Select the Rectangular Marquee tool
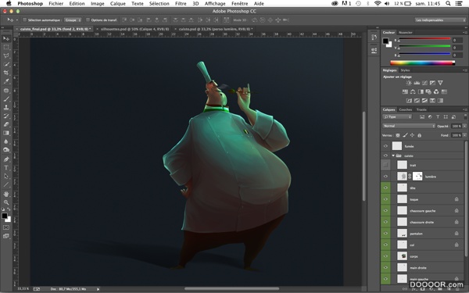 [x=6, y=47]
